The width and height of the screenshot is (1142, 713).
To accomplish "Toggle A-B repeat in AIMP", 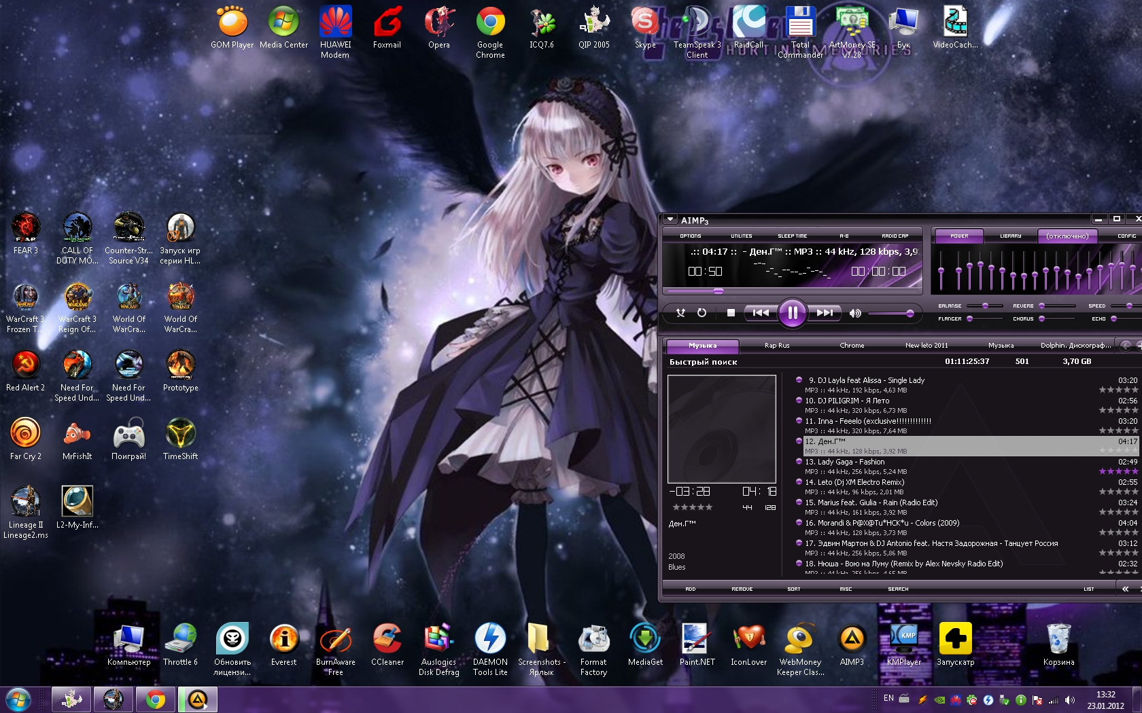I will coord(844,236).
